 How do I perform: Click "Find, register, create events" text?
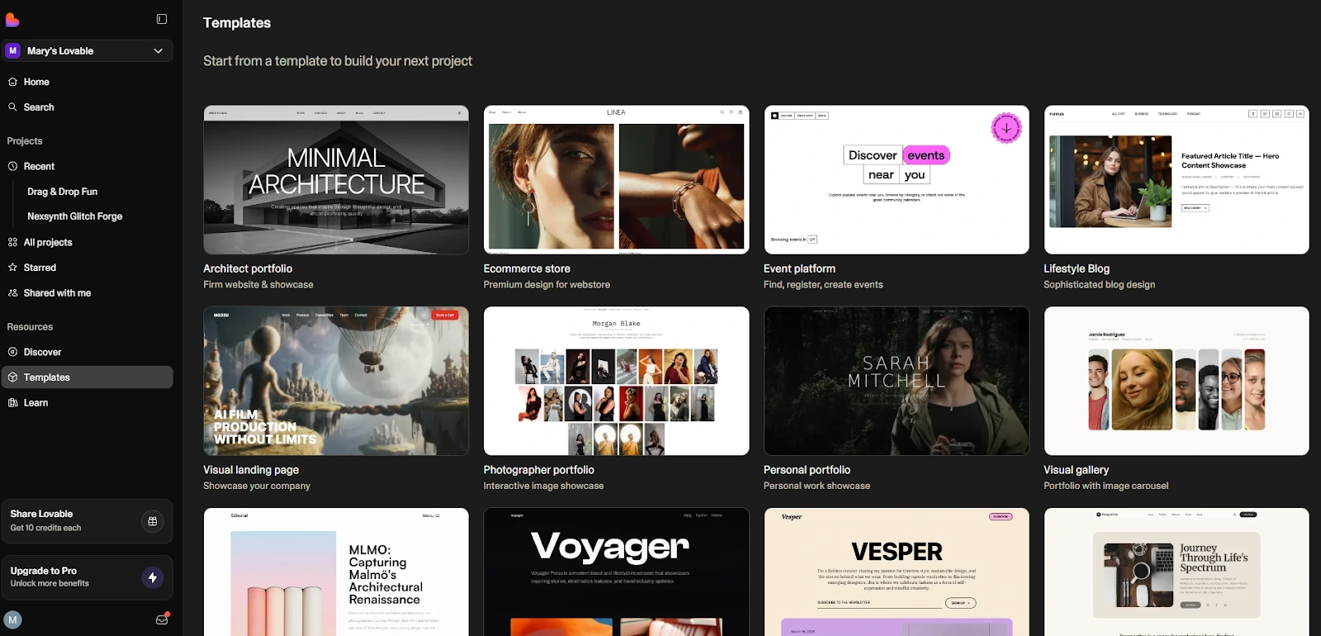[823, 284]
